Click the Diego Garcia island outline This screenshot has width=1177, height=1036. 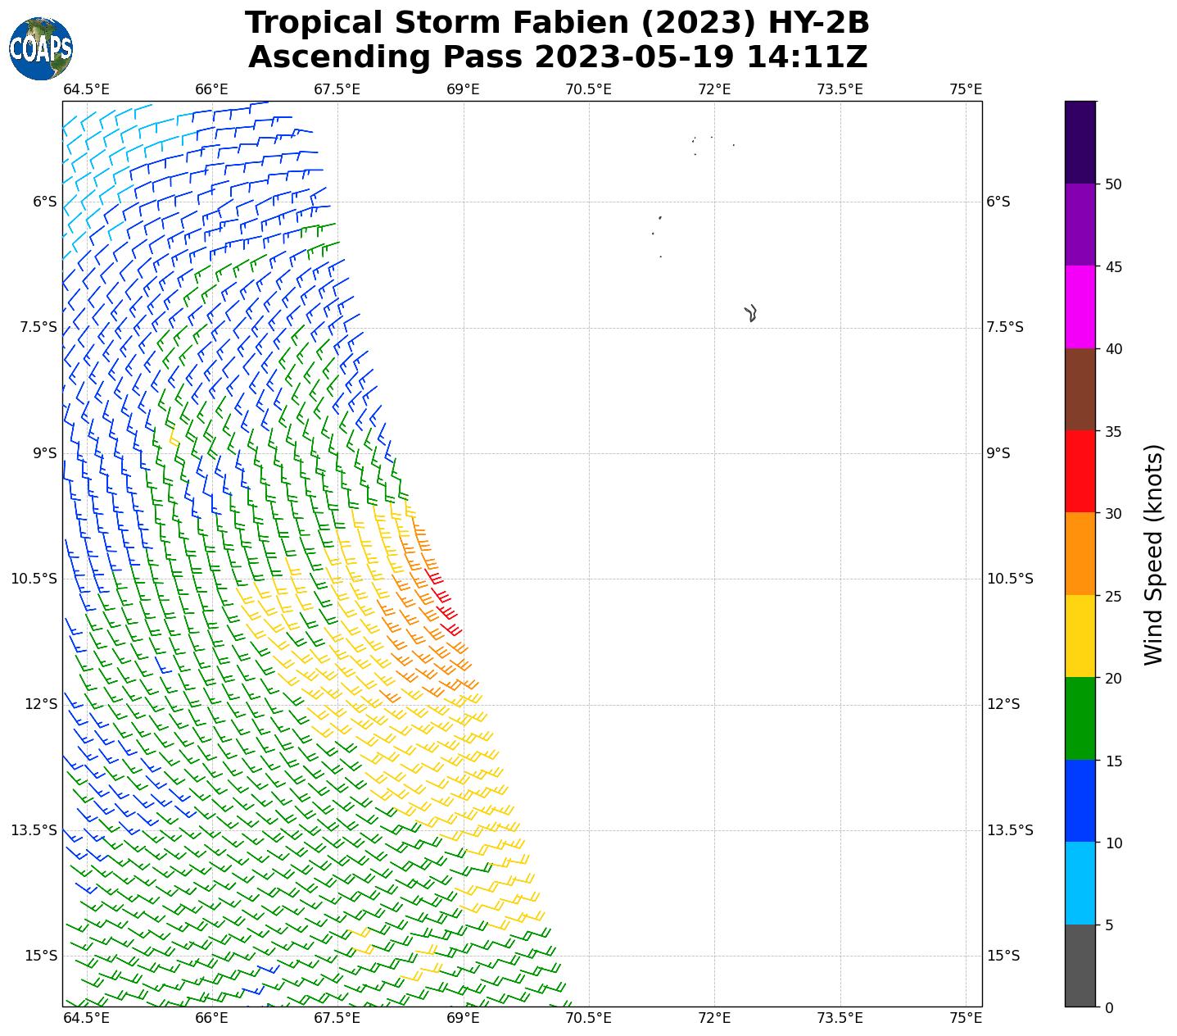751,313
